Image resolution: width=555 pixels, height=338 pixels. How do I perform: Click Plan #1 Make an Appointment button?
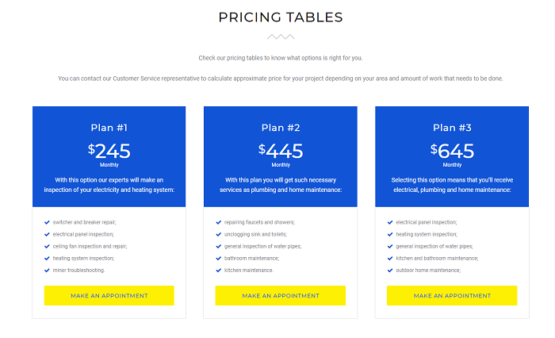tap(109, 295)
